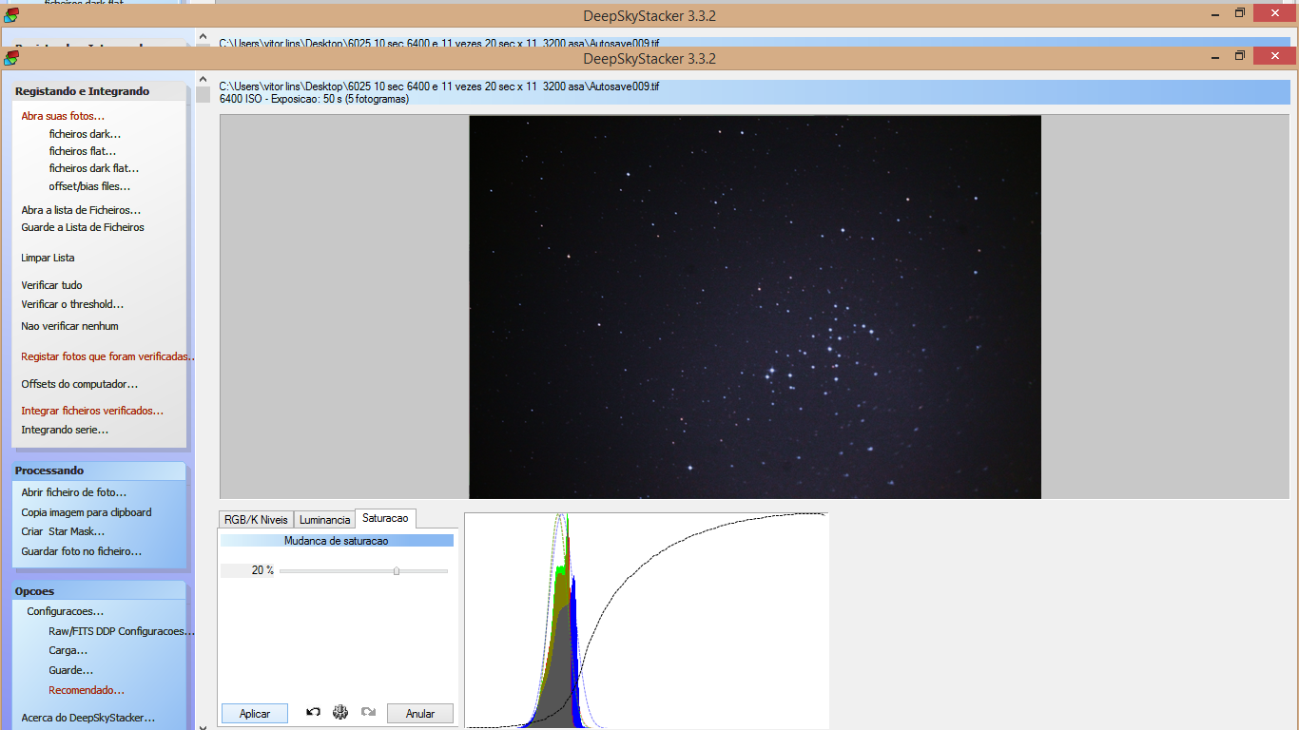Click 'Registar fotos que foram verificadas' link
The height and width of the screenshot is (730, 1299).
click(x=107, y=356)
